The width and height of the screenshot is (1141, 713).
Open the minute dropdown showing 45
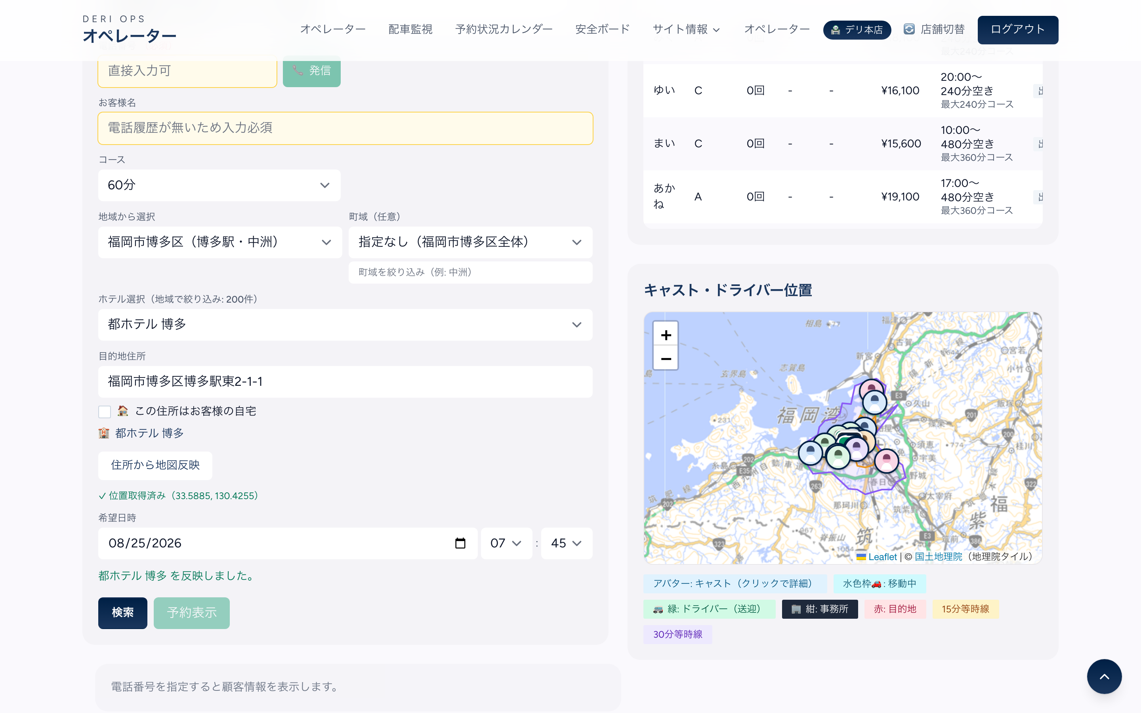(566, 543)
